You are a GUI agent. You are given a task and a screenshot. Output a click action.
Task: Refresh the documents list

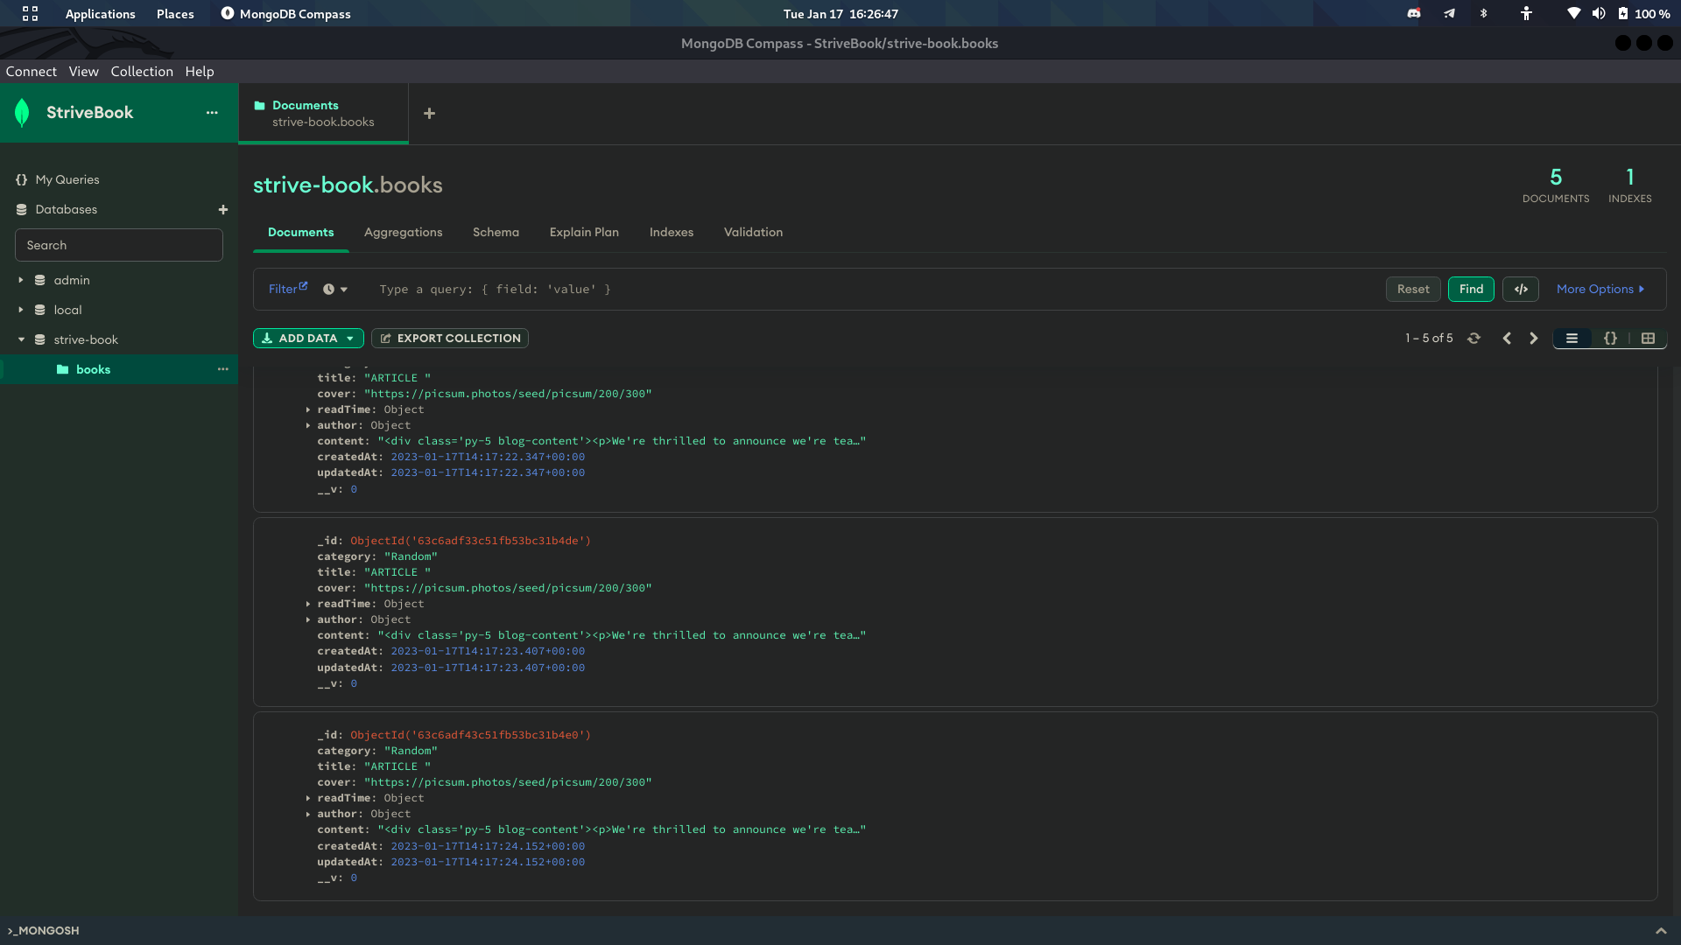coord(1474,338)
